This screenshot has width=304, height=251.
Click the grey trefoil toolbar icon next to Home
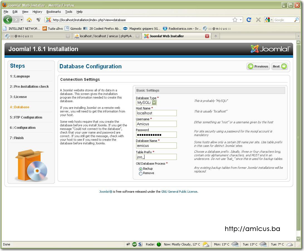pyautogui.click(x=38, y=20)
